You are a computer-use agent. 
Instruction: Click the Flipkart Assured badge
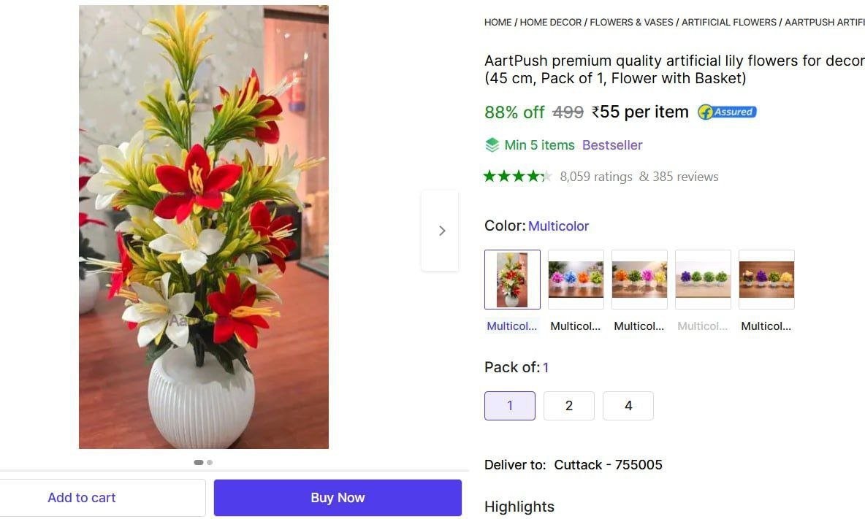coord(727,112)
